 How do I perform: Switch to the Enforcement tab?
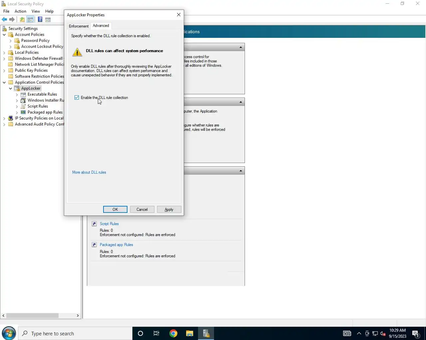point(79,26)
